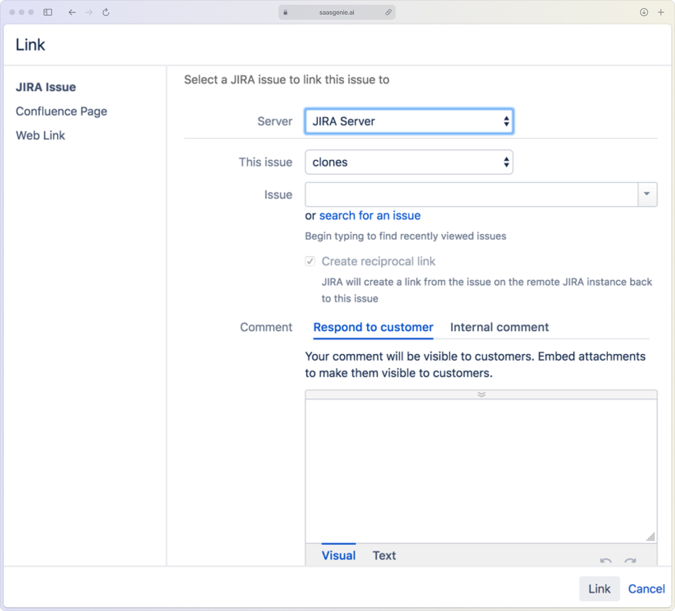Collapse the comment editor with the double chevron
675x611 pixels.
pos(481,394)
